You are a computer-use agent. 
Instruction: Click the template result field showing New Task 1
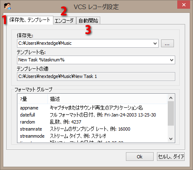96,76
